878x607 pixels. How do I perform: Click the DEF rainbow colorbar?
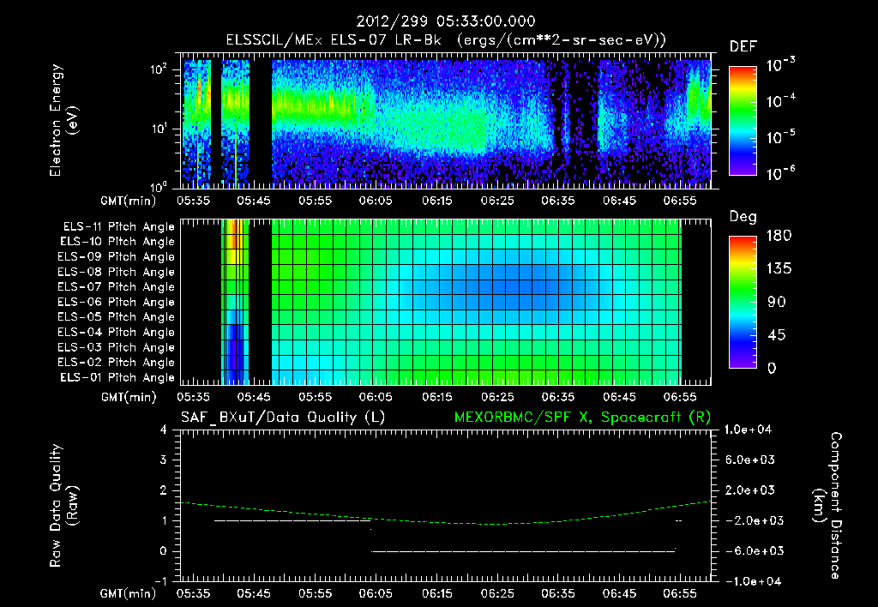click(743, 120)
